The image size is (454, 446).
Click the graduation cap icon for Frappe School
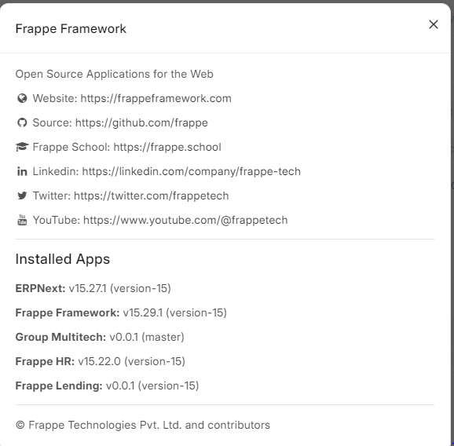pos(22,147)
